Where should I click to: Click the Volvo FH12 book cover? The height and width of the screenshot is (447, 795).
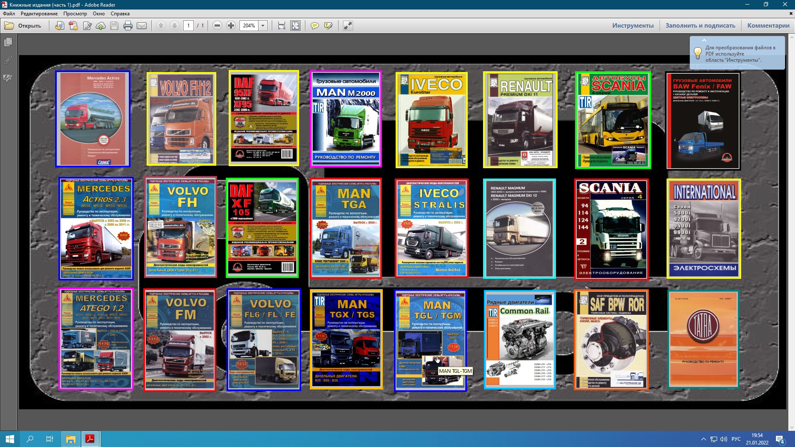181,119
